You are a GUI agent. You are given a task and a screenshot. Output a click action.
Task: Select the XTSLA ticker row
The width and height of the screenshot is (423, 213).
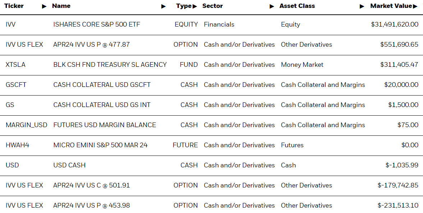(x=211, y=65)
